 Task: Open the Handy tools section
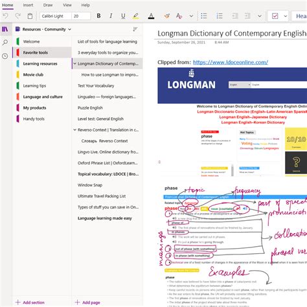point(42,119)
